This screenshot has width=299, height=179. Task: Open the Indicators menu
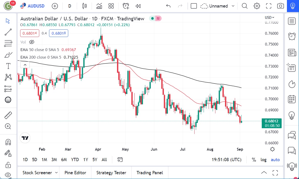(99, 6)
